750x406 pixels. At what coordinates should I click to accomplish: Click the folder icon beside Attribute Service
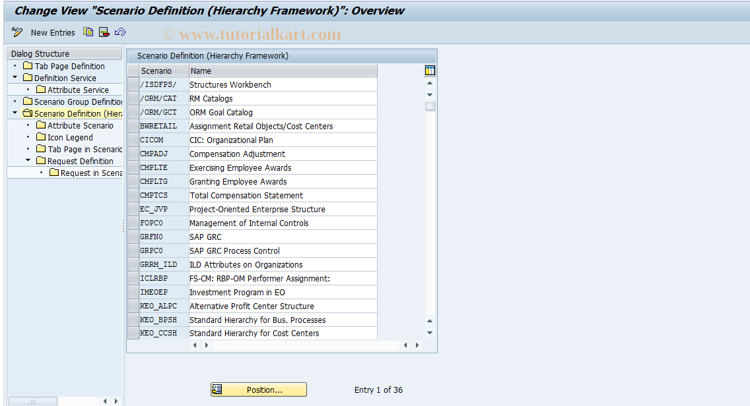click(x=40, y=89)
